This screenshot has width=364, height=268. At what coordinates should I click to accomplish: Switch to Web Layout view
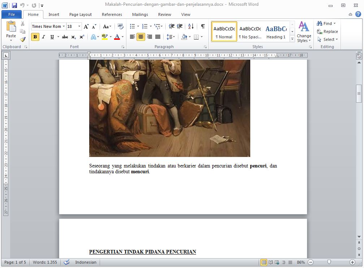pyautogui.click(x=277, y=262)
